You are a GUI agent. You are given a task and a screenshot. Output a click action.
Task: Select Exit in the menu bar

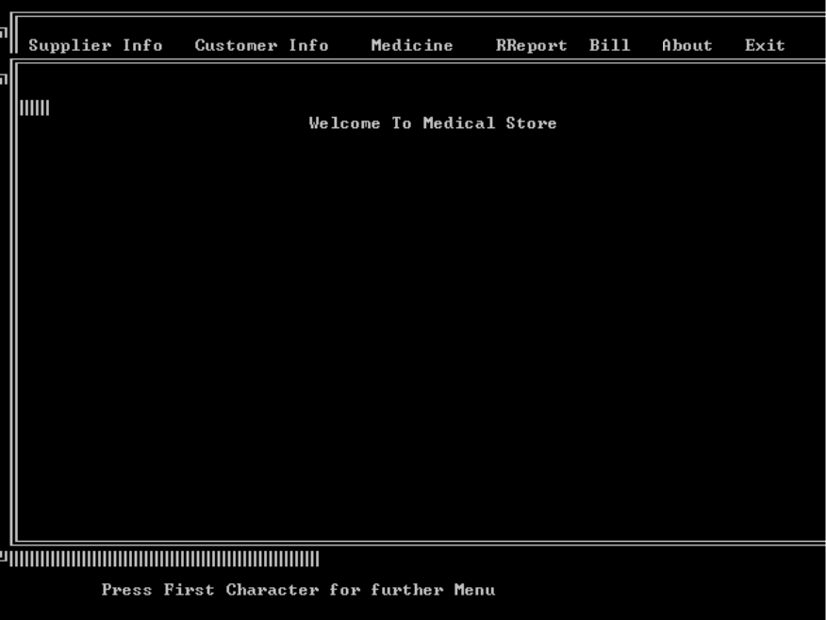click(765, 45)
